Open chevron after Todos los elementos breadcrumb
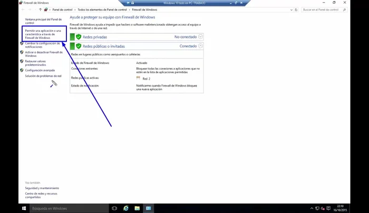 [130, 9]
